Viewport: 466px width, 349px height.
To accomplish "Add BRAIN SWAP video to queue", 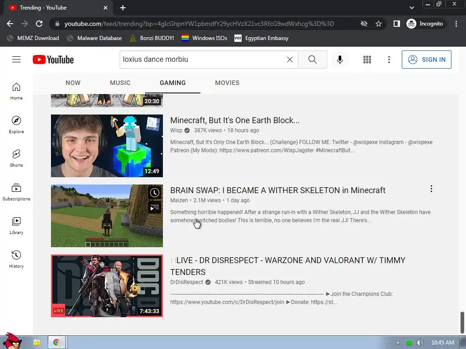I will pyautogui.click(x=155, y=207).
